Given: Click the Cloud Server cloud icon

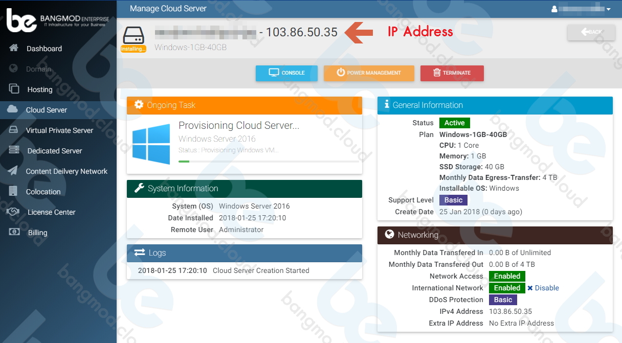Looking at the screenshot, I should (13, 109).
